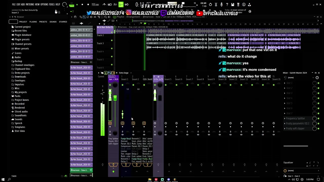Select playlist zoom magnifier tool

[x=105, y=17]
